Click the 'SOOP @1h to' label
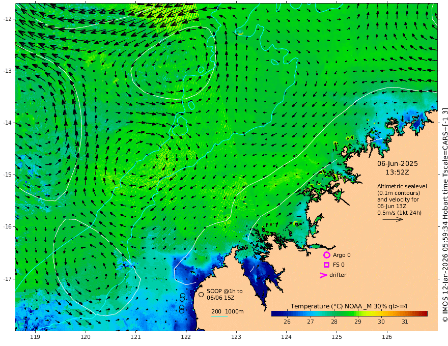The image size is (448, 346). coord(225,291)
